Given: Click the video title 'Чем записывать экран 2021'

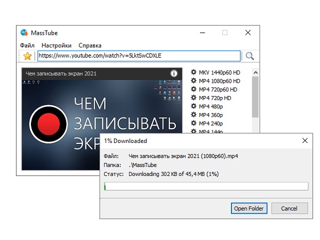Looking at the screenshot, I should (61, 74).
